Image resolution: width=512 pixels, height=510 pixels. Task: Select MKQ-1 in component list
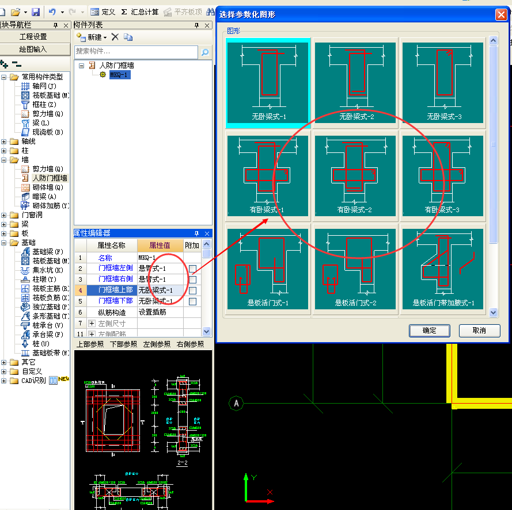(120, 75)
